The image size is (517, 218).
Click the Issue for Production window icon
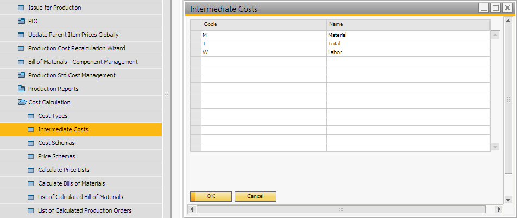click(22, 8)
